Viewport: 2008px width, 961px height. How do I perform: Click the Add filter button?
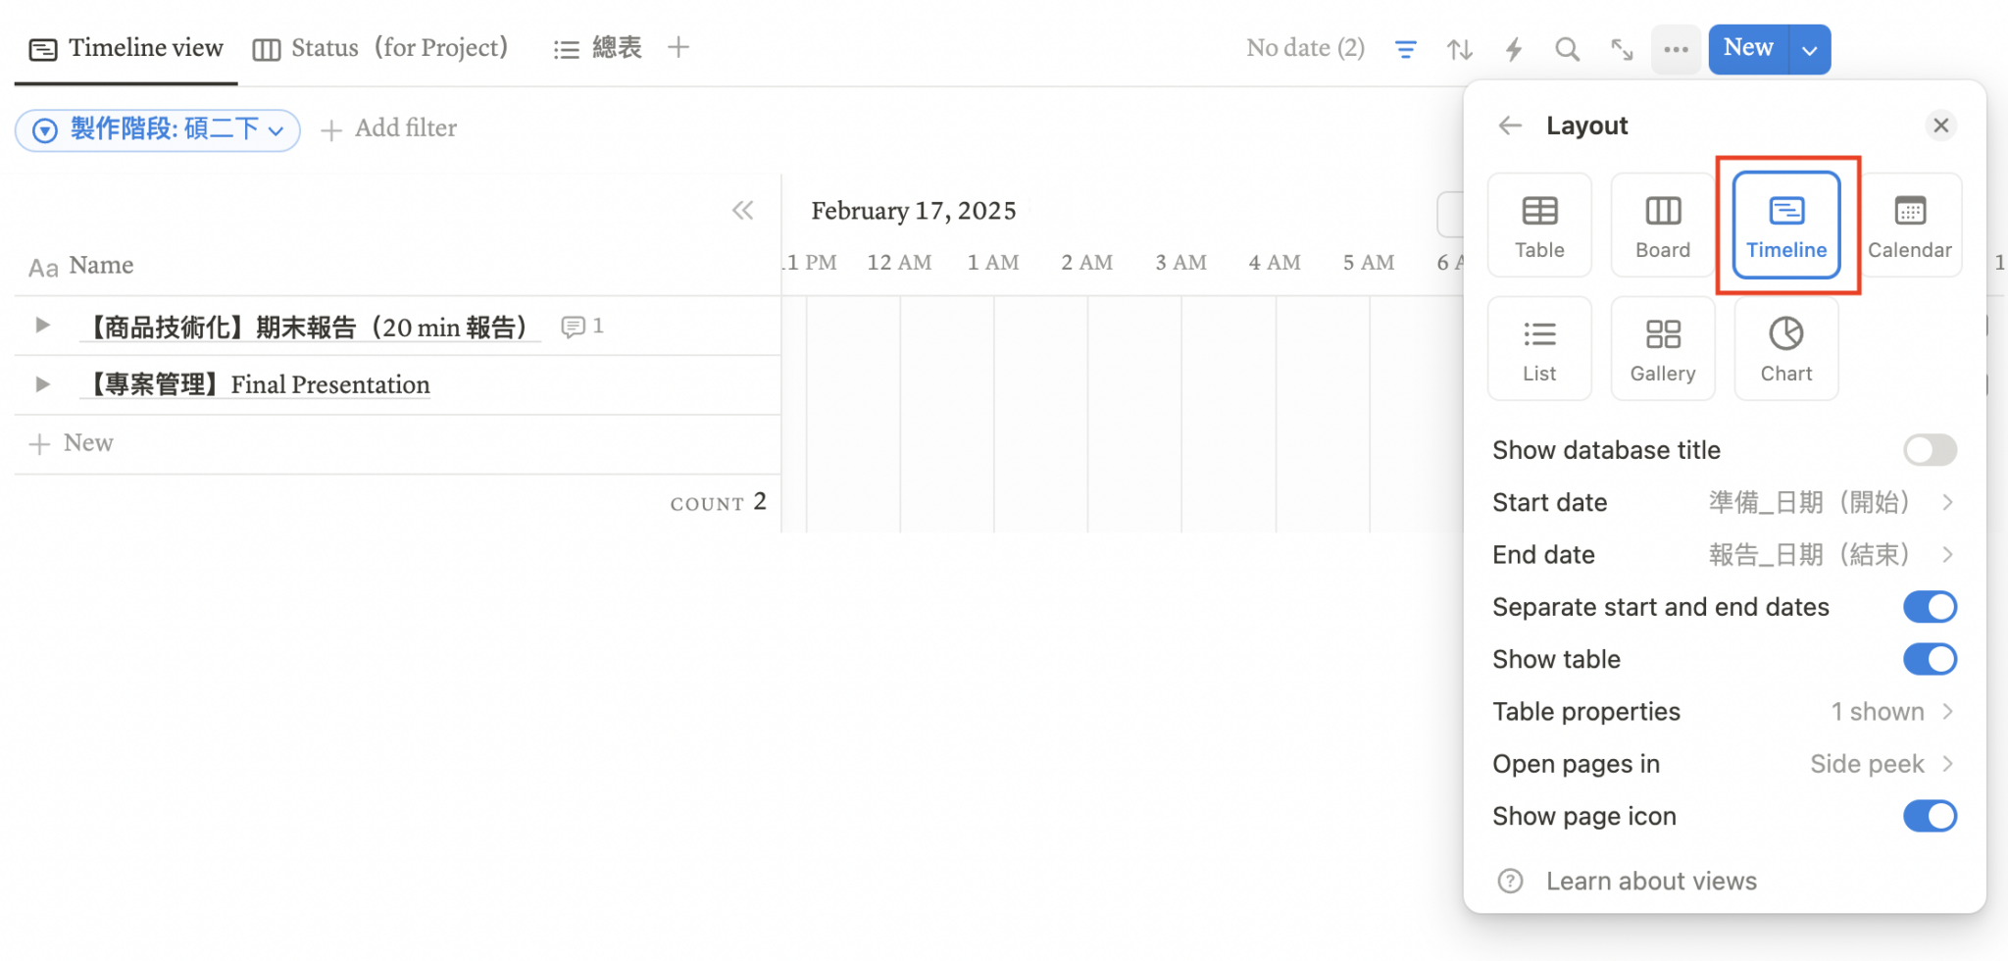coord(389,128)
